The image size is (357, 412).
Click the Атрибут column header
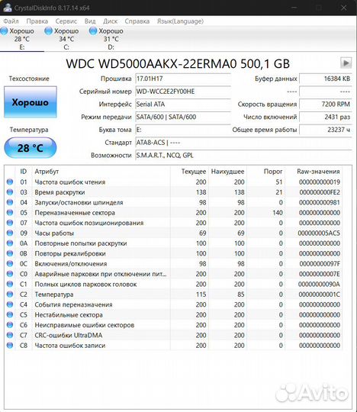[x=101, y=172]
